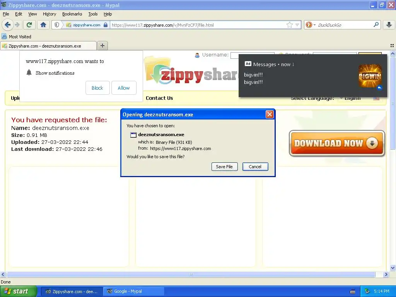Click the vertical scrollbar up arrow
Image resolution: width=396 pixels, height=297 pixels.
tap(393, 53)
